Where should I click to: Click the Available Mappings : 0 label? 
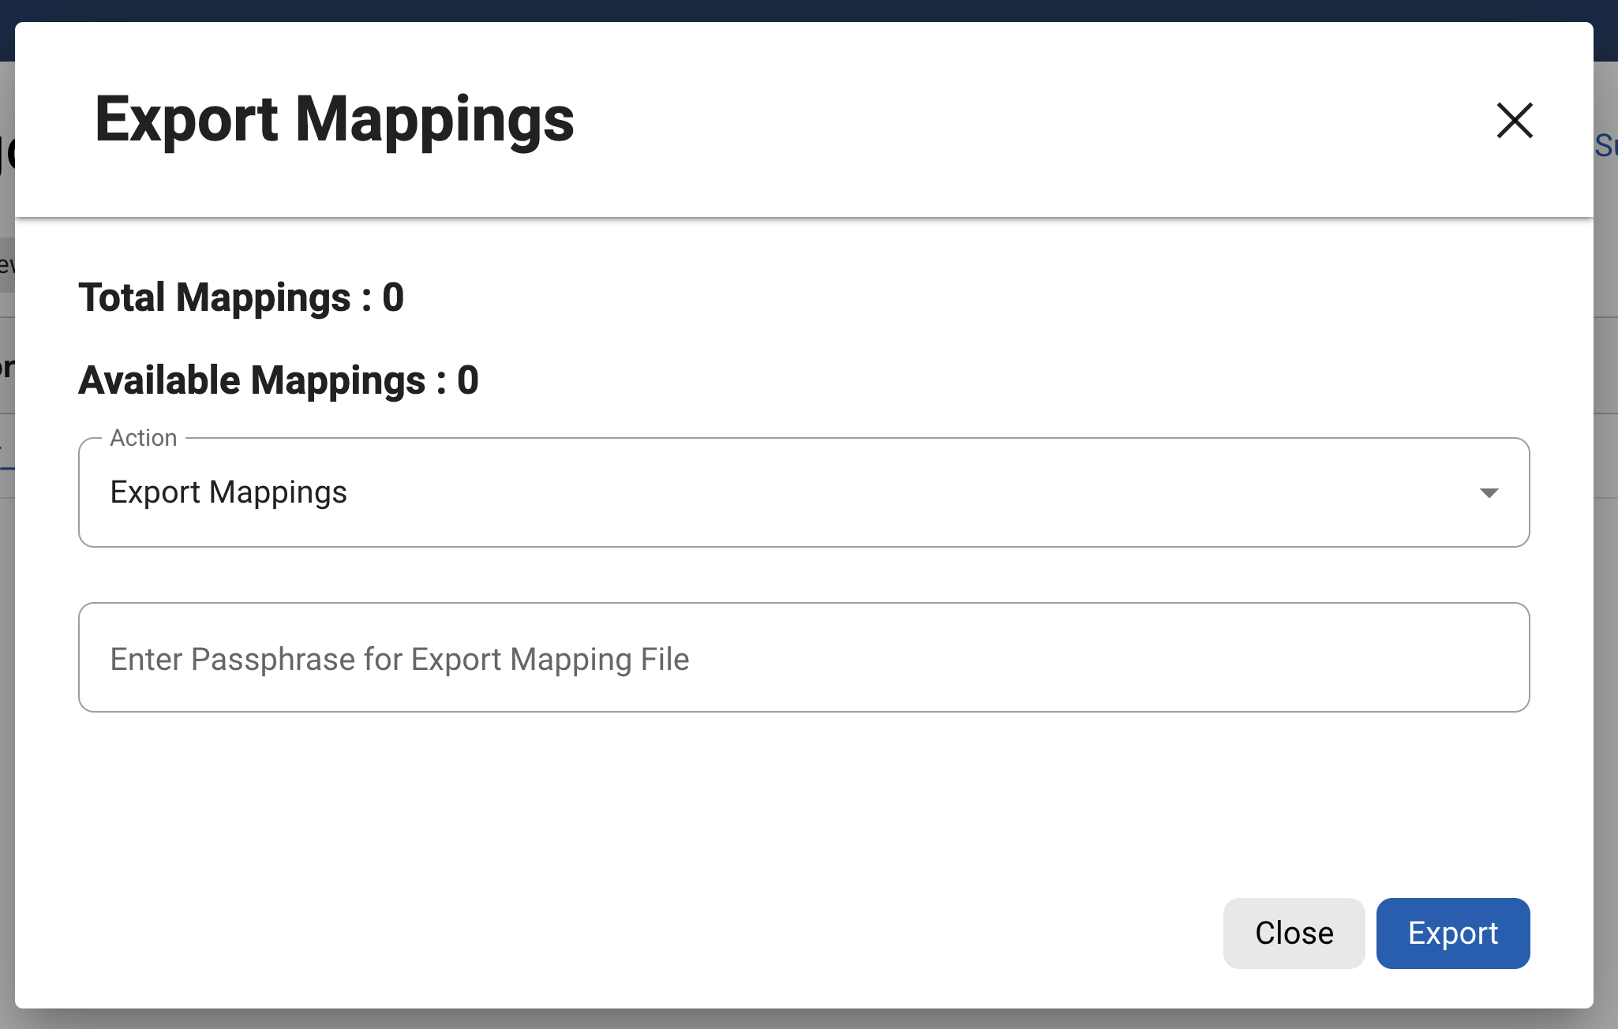[x=278, y=380]
